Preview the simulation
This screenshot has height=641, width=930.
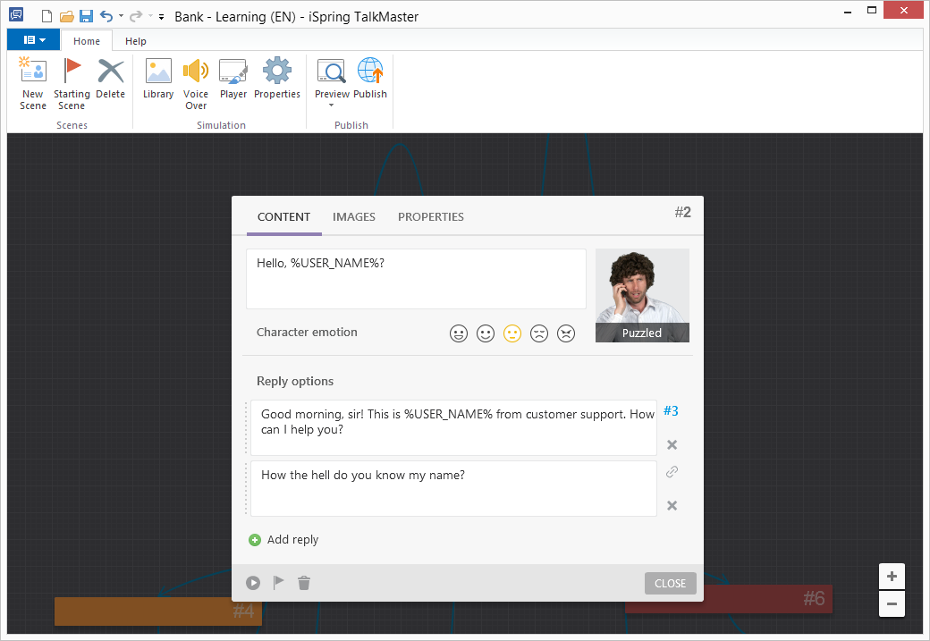pyautogui.click(x=332, y=79)
